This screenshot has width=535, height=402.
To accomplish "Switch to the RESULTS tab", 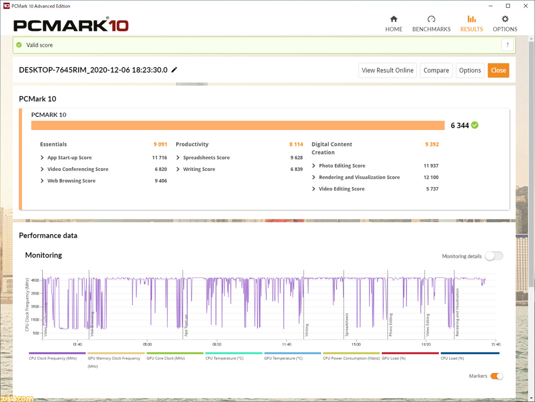I will click(471, 24).
